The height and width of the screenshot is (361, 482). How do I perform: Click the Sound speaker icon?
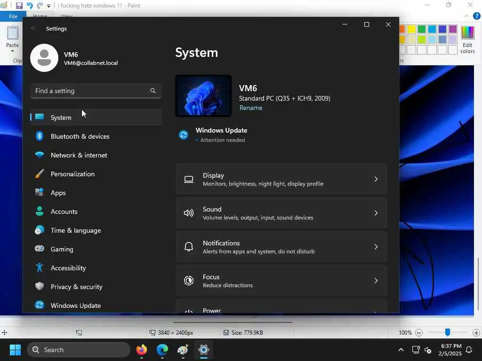[189, 213]
